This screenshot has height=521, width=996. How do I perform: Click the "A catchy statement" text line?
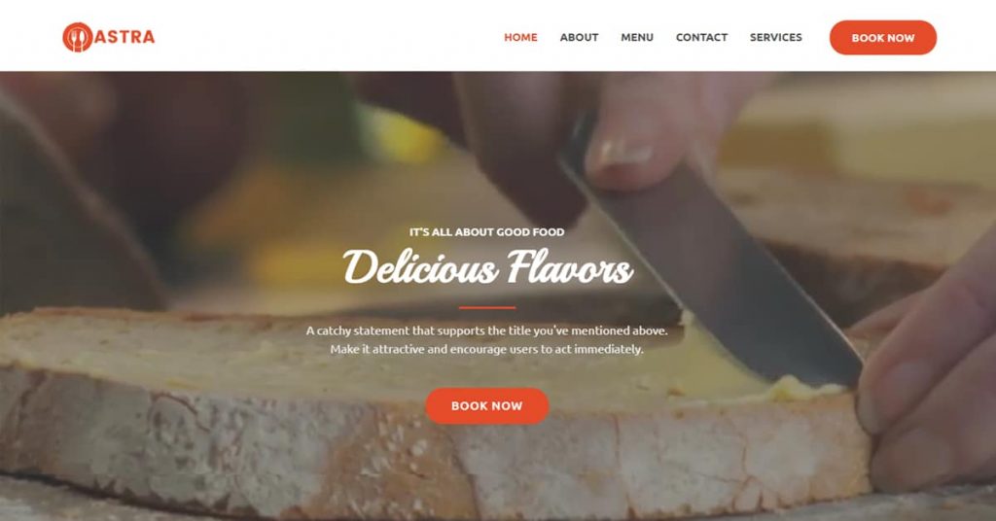pos(486,330)
